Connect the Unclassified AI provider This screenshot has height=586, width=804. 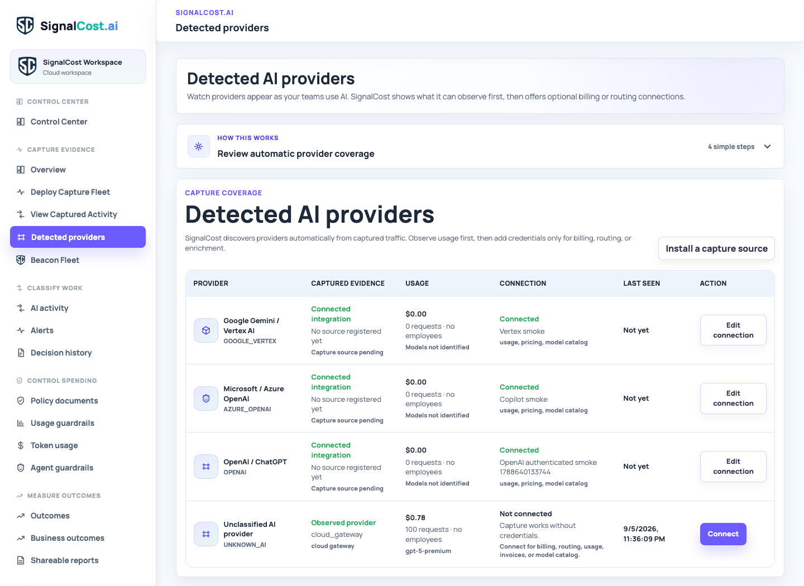coord(723,534)
